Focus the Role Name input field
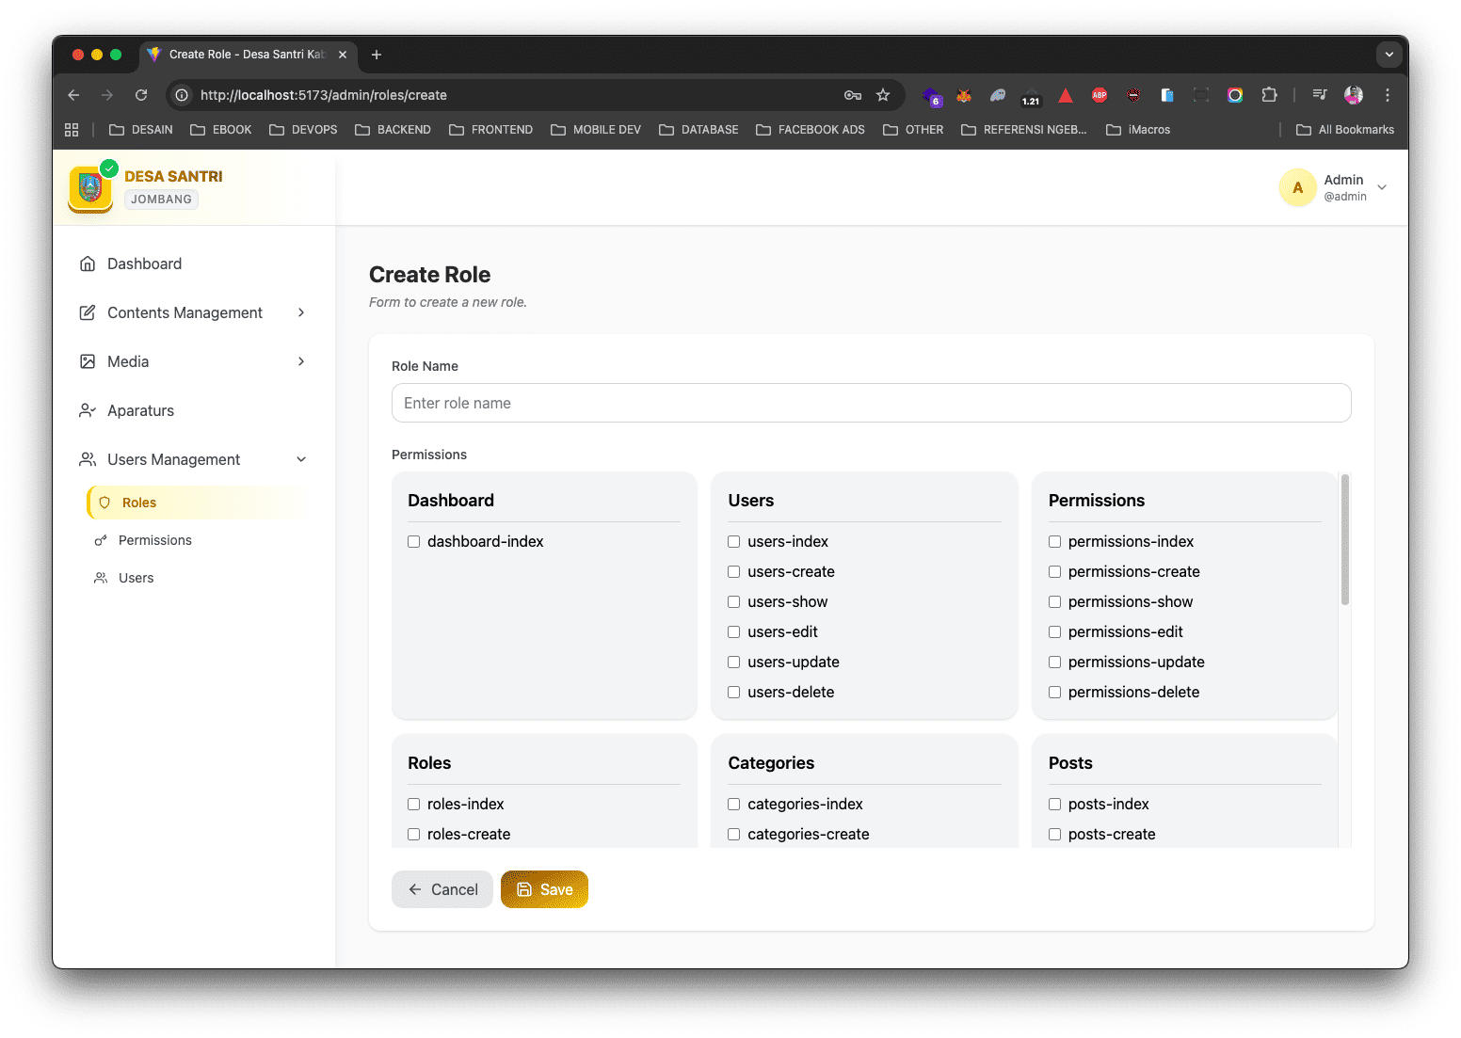Image resolution: width=1461 pixels, height=1038 pixels. (x=871, y=403)
